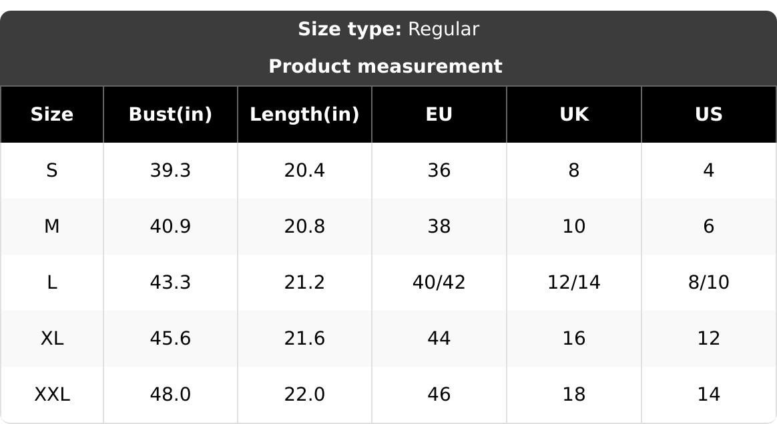The image size is (777, 424).
Task: Select the 8/10 US size cell
Action: click(709, 283)
